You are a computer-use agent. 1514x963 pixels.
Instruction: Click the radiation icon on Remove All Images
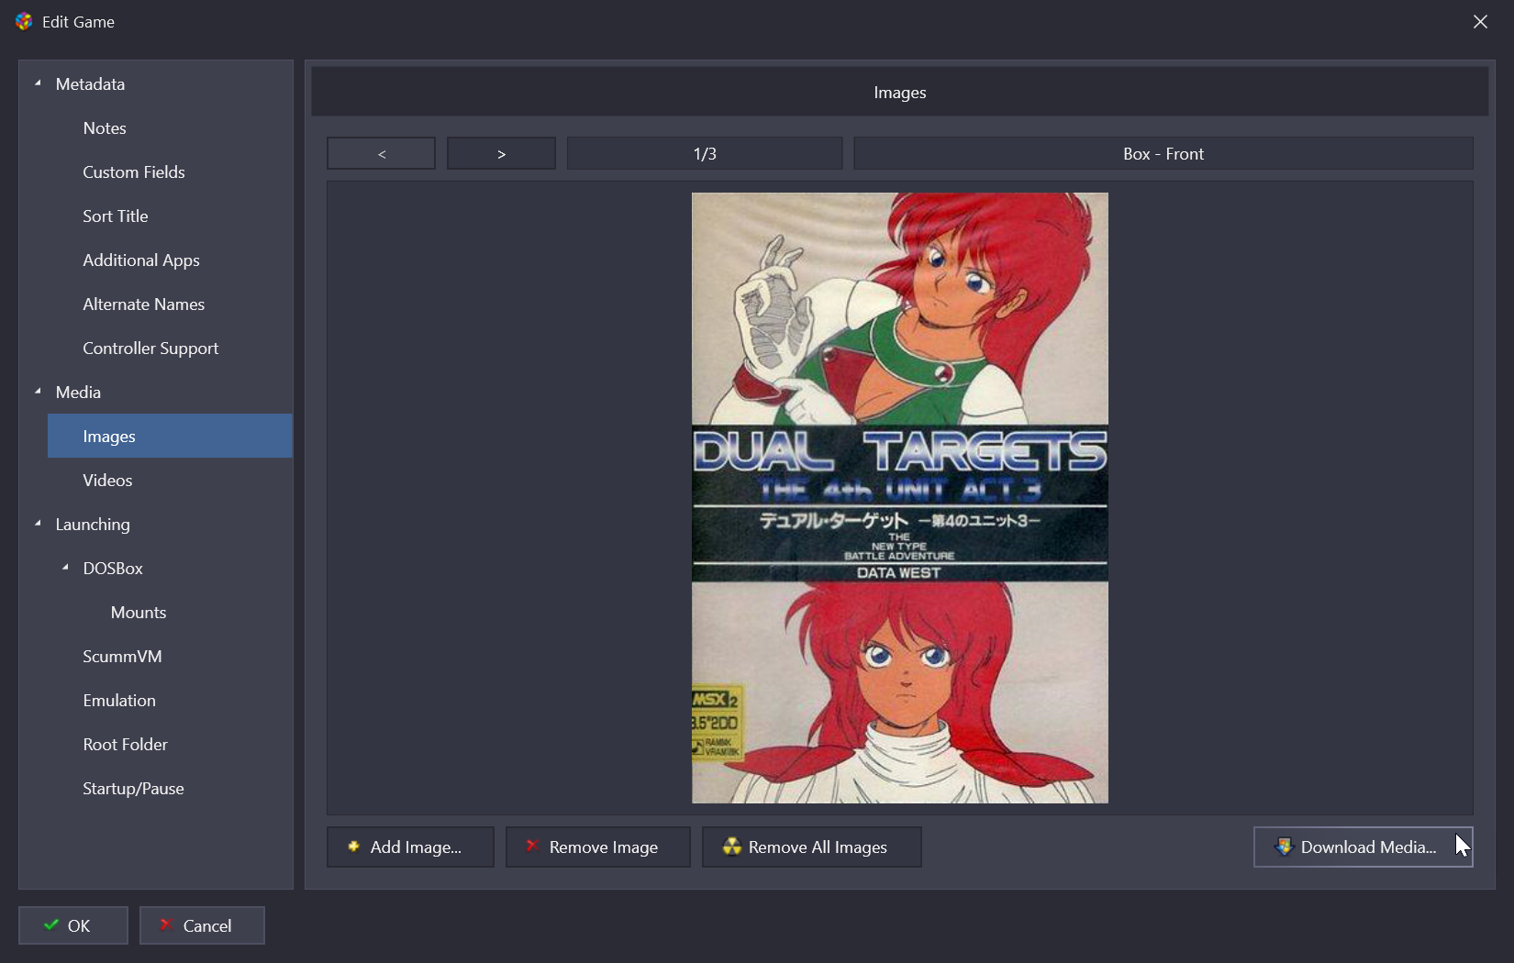(x=731, y=847)
